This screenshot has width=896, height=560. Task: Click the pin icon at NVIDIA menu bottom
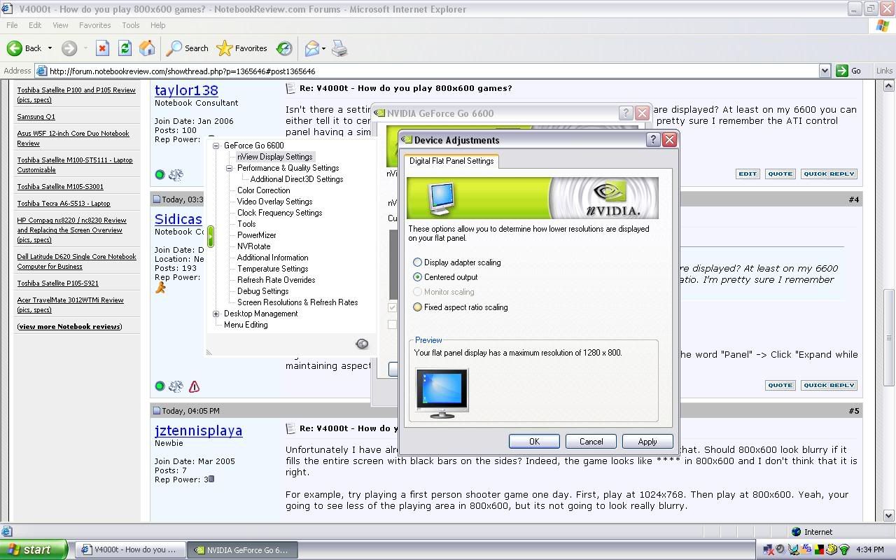tap(362, 344)
